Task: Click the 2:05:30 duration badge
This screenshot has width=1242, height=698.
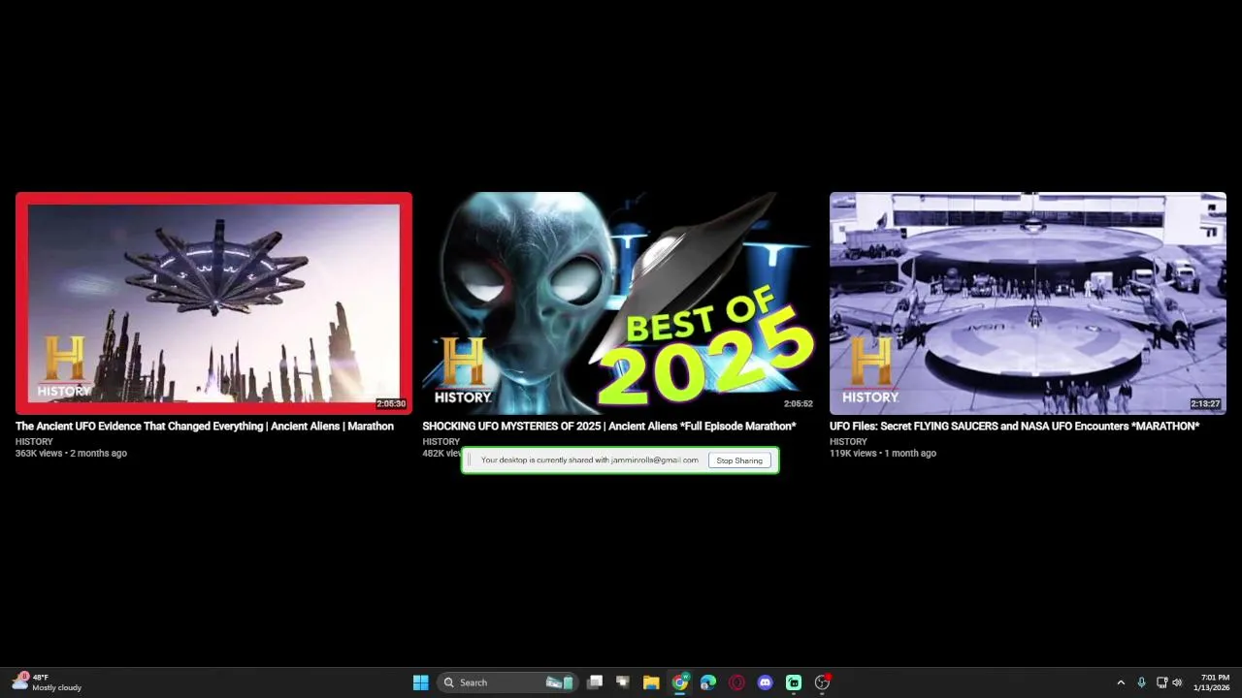Action: pos(391,404)
